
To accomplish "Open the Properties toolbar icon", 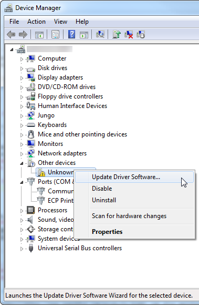I will tap(55, 35).
